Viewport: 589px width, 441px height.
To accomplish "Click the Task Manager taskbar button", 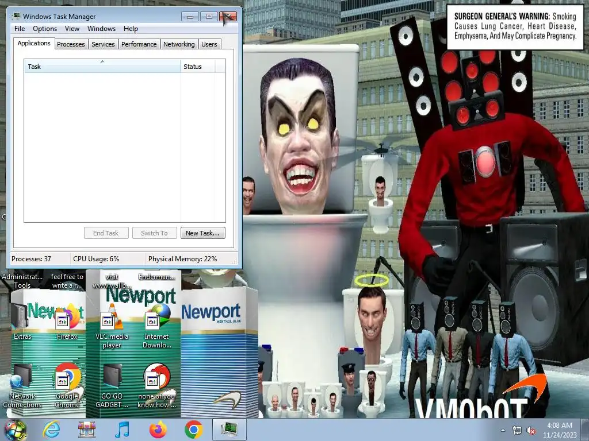I will pos(230,430).
